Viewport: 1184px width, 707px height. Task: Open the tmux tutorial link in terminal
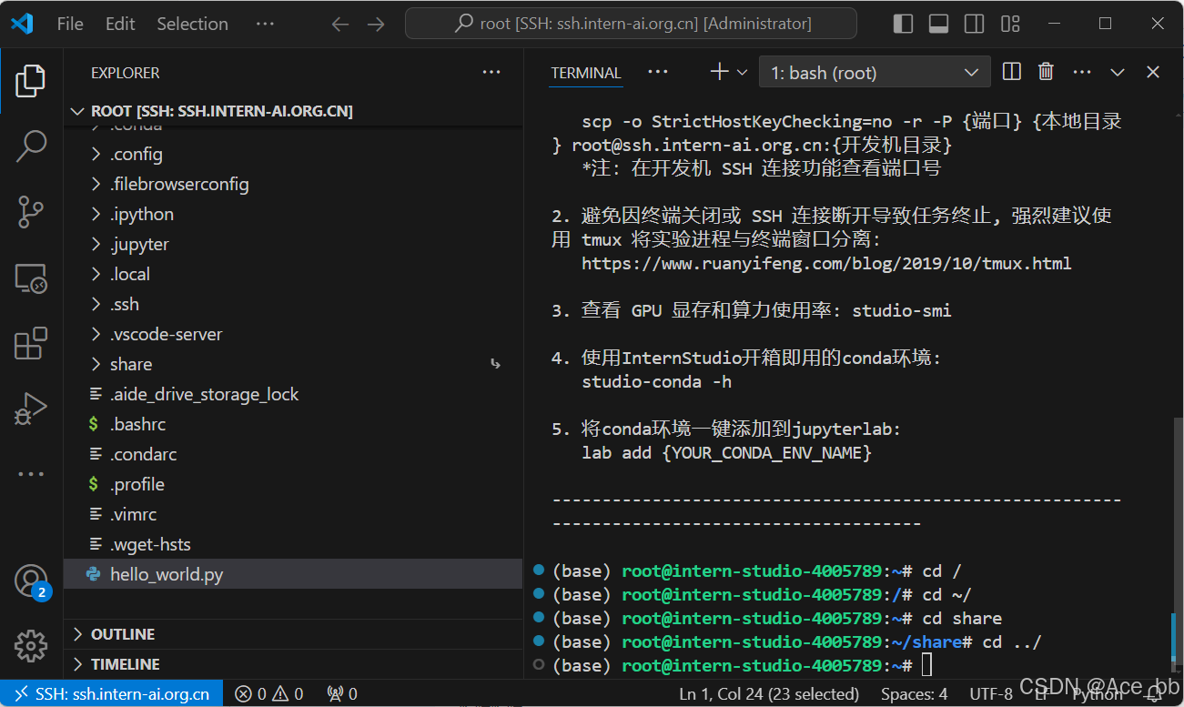coord(826,263)
